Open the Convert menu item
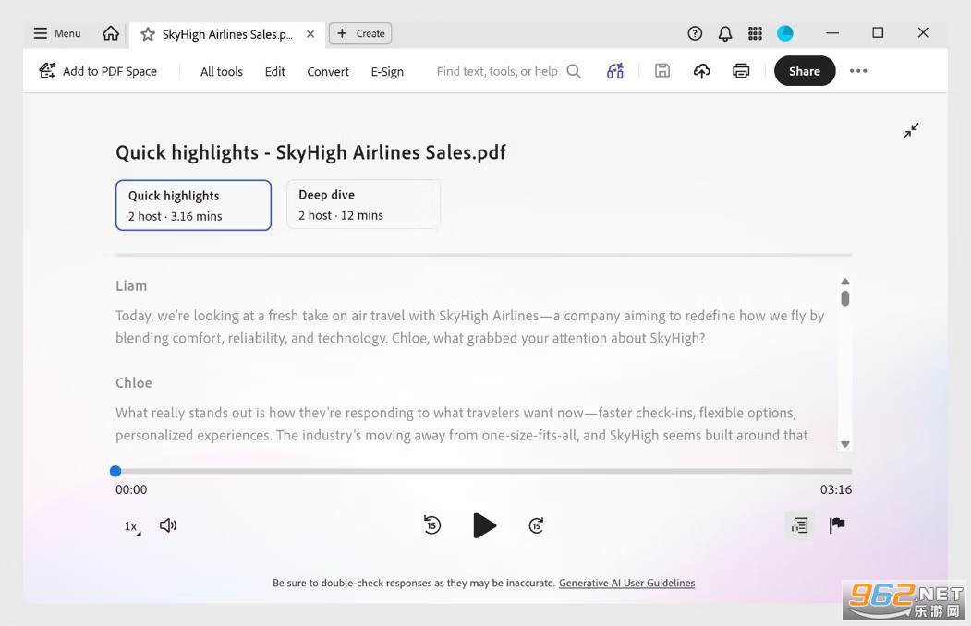The height and width of the screenshot is (626, 971). [328, 72]
